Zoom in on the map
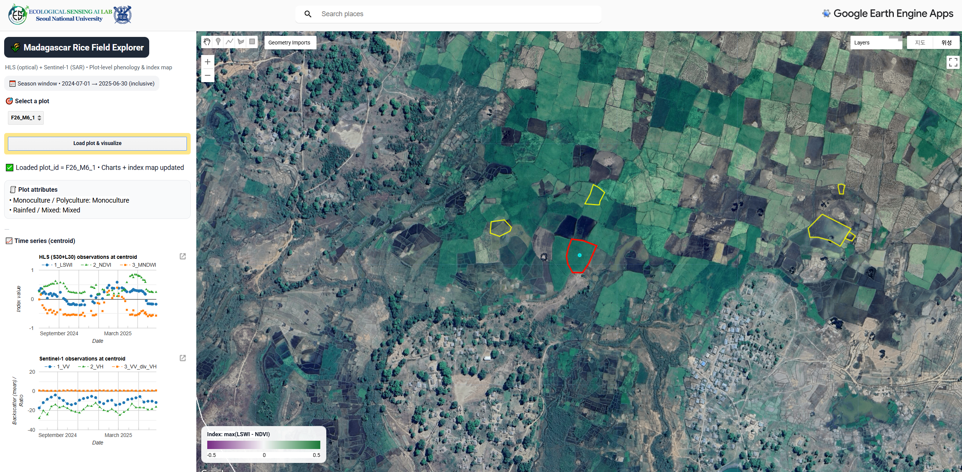The width and height of the screenshot is (962, 472). (208, 62)
